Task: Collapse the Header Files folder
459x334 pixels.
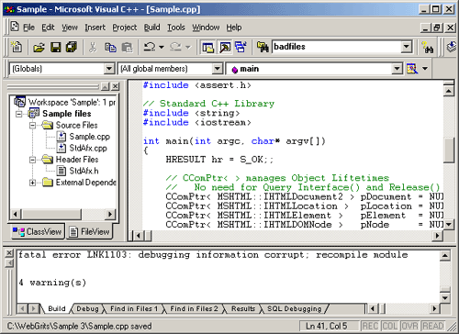Action: [x=32, y=160]
